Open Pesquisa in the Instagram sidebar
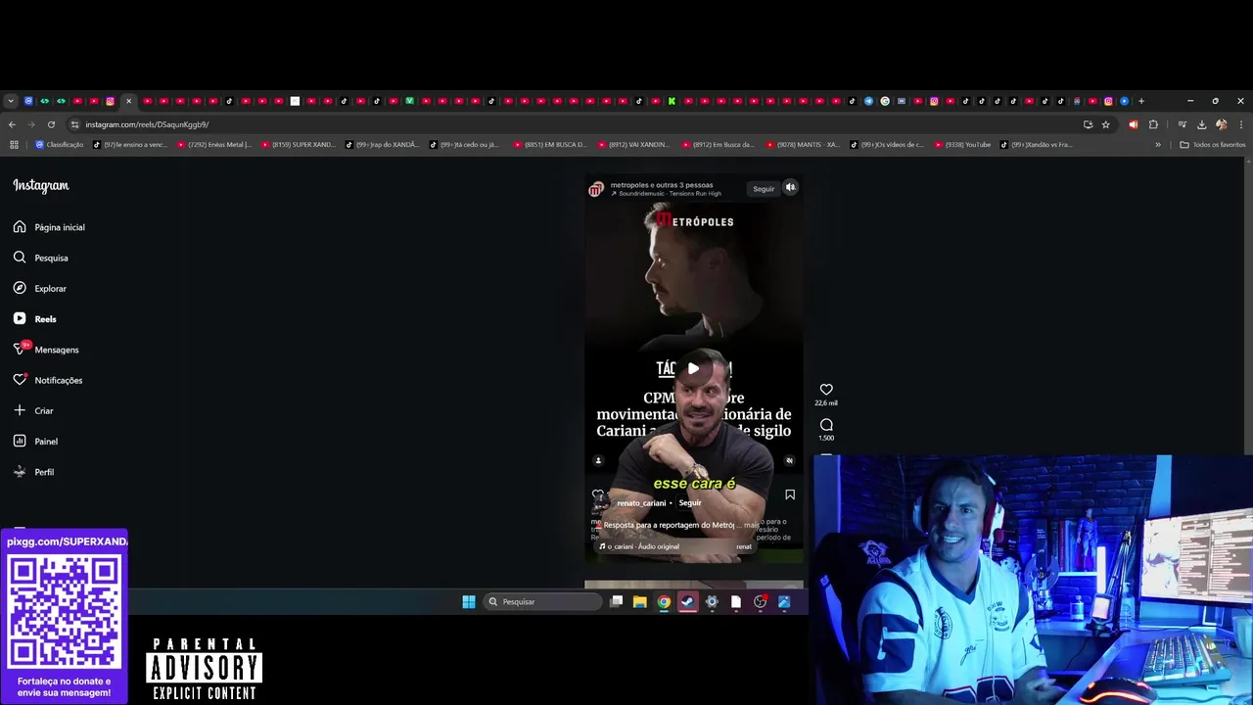This screenshot has height=705, width=1253. point(41,258)
